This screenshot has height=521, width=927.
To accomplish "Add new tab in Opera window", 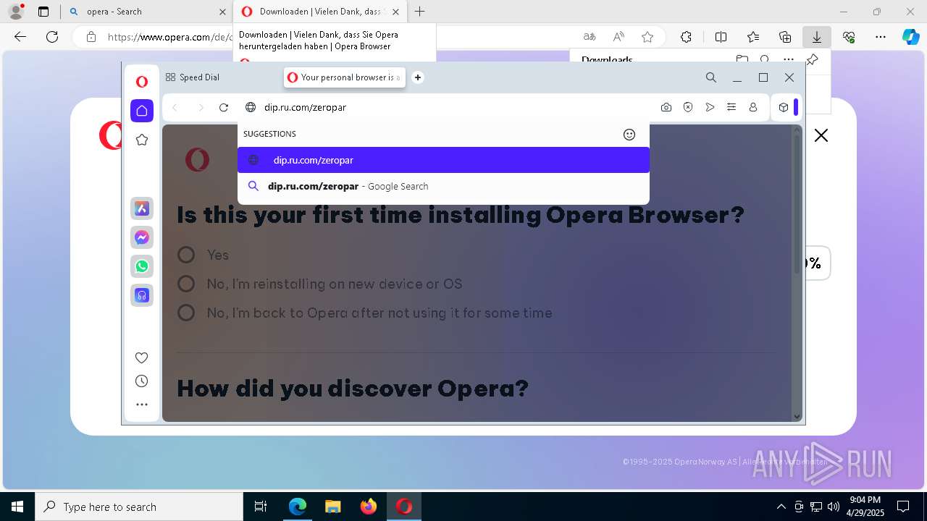I will [418, 77].
